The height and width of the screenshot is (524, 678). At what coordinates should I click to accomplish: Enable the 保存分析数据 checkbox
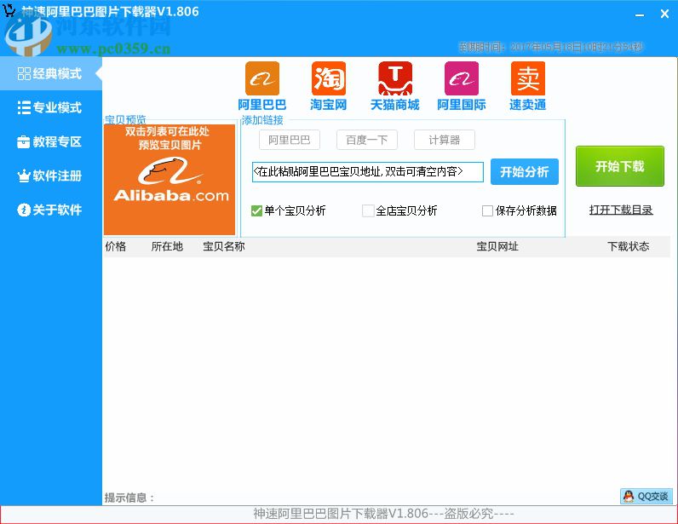[487, 210]
